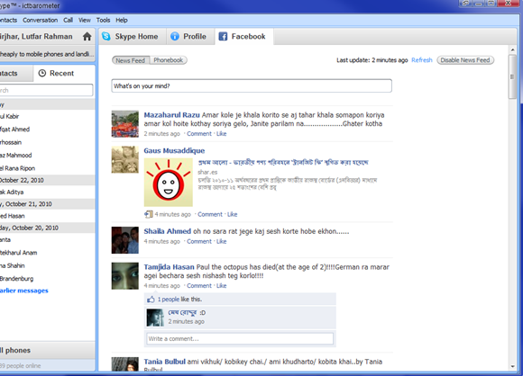Click the 'What's on your mind?' box
Viewport: 523px width, 376px height.
(x=252, y=85)
